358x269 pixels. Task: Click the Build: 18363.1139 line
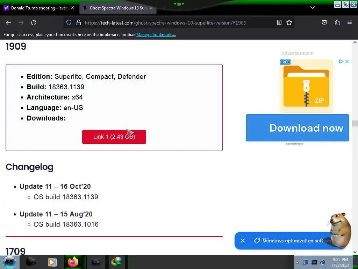[56, 87]
